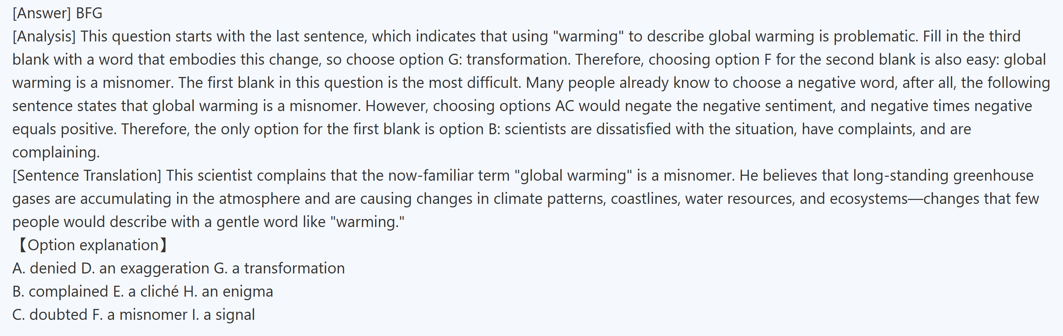The height and width of the screenshot is (336, 1063).
Task: Click the "Option explanation" heading
Action: (93, 245)
